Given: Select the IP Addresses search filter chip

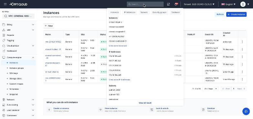Looking at the screenshot, I should [x=130, y=12].
